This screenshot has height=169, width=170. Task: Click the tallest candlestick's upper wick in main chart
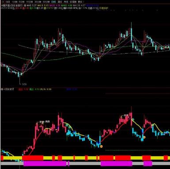click(131, 25)
